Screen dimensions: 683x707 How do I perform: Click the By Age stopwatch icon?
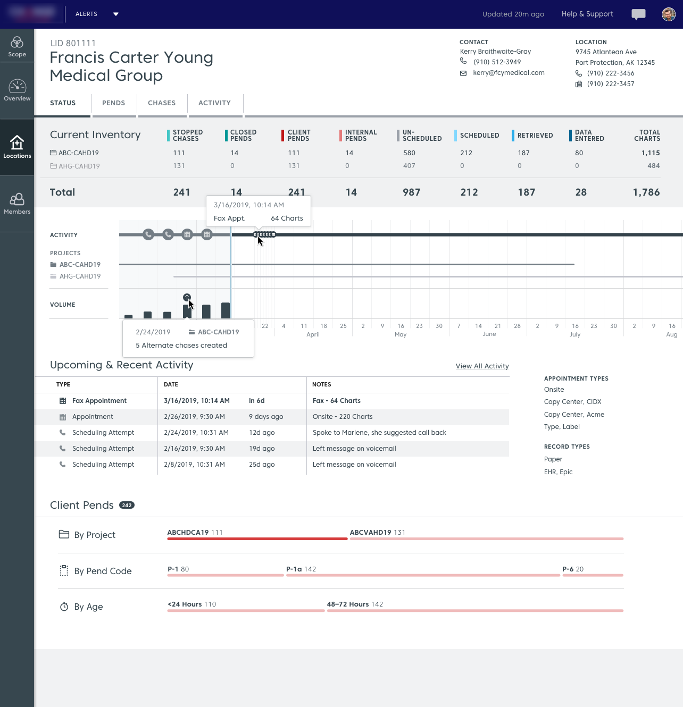tap(64, 607)
